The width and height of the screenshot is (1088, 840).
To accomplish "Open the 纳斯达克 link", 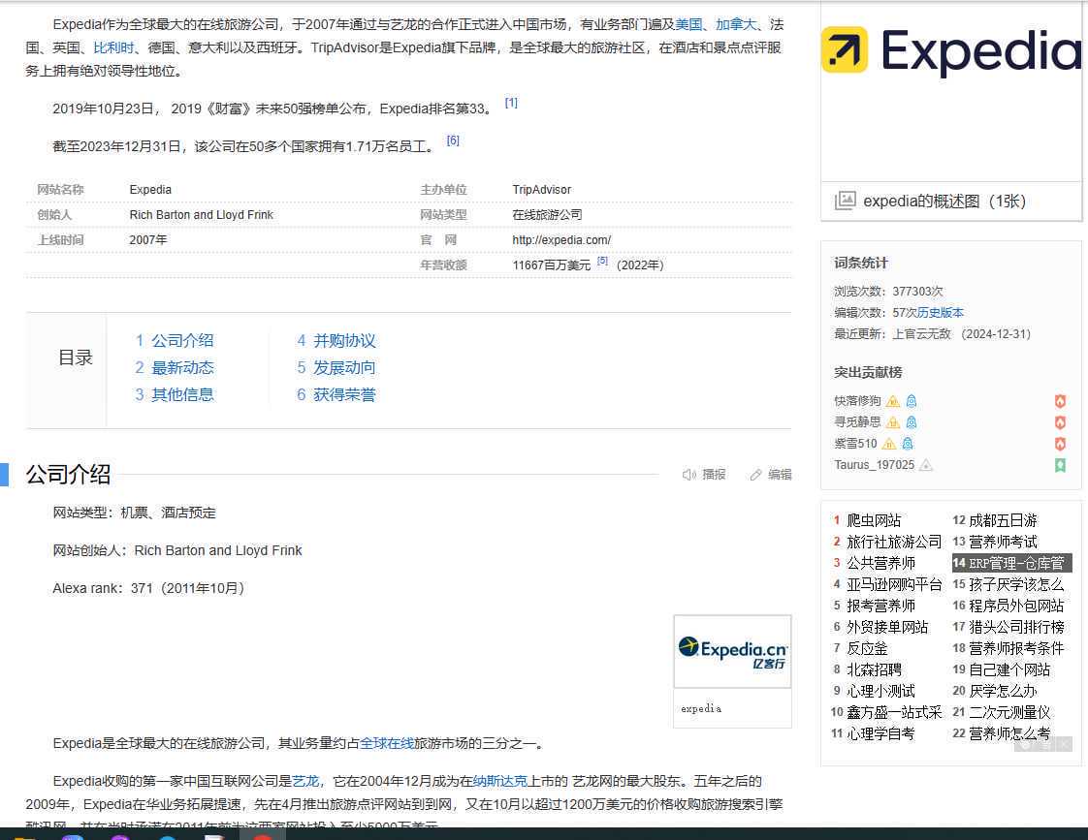I will pos(500,782).
